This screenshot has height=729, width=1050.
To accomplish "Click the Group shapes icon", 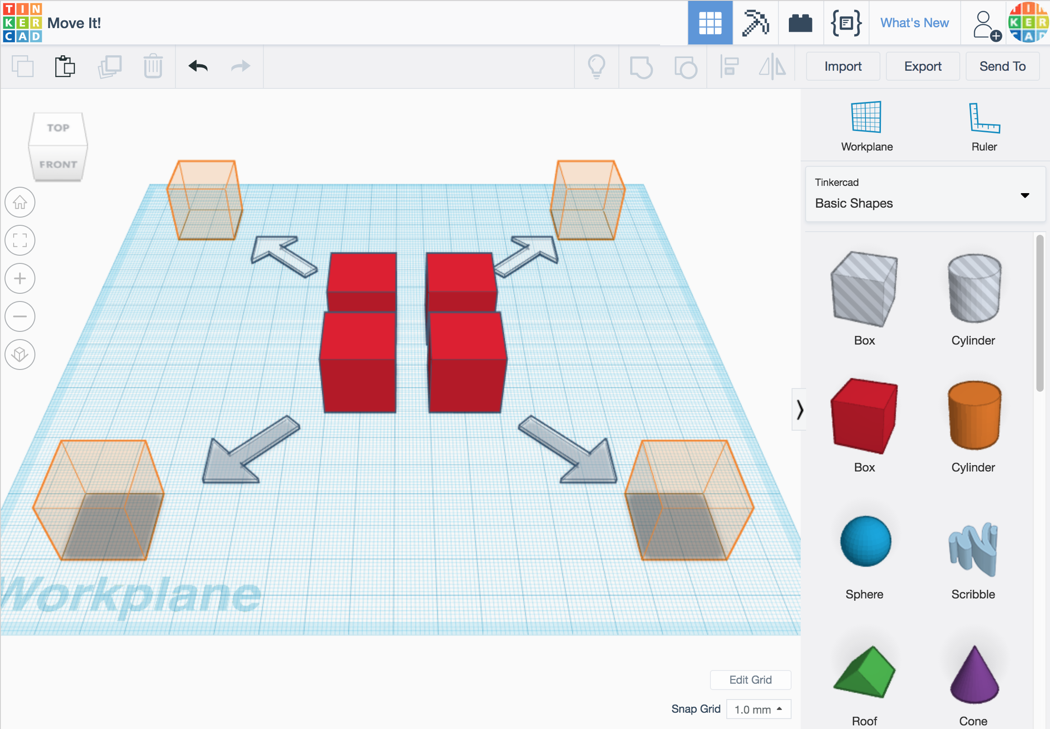I will tap(641, 67).
